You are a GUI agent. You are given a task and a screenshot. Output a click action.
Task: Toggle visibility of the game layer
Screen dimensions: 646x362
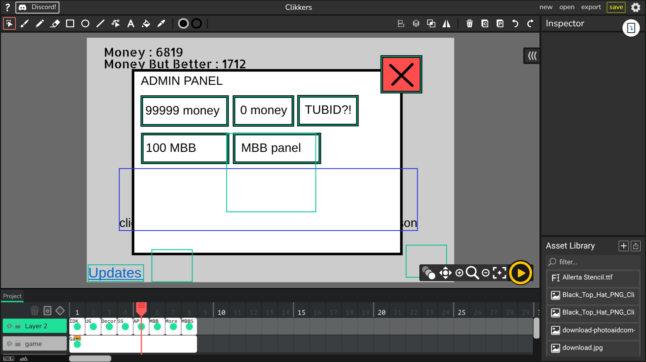(x=9, y=344)
